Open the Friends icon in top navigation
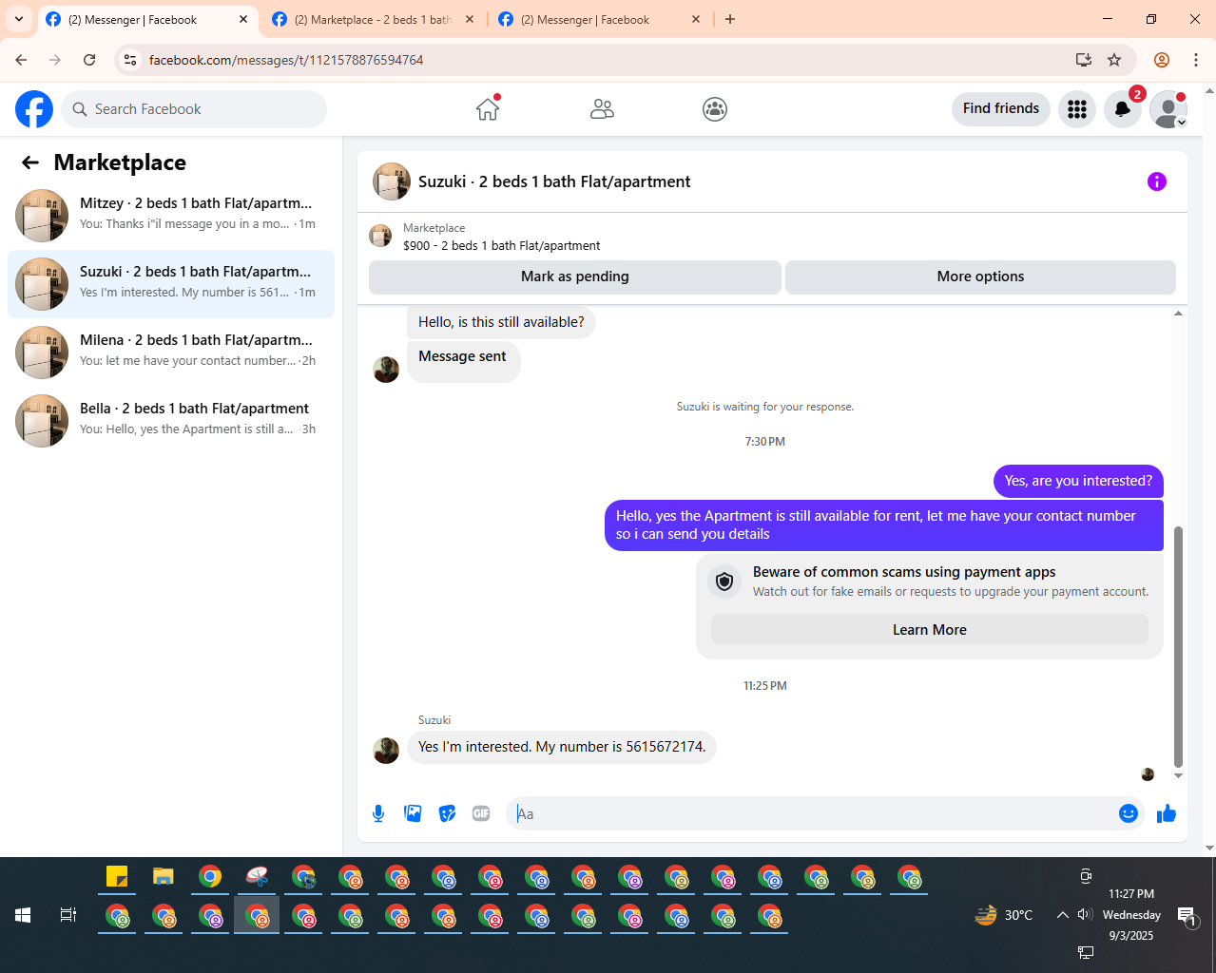 click(602, 109)
